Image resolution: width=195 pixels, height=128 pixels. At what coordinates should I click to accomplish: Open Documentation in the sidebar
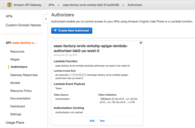pyautogui.click(x=20, y=98)
